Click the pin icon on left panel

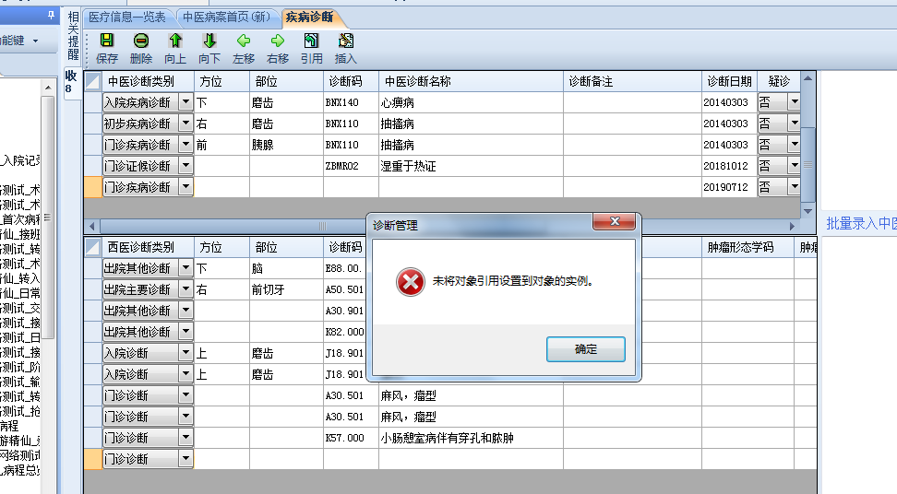click(x=51, y=16)
